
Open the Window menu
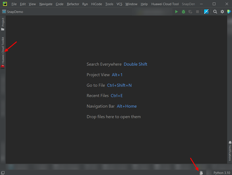[x=131, y=4]
